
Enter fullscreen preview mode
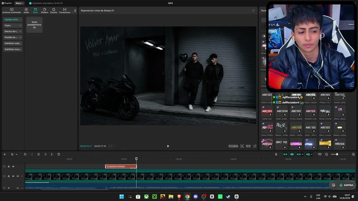pos(255,146)
